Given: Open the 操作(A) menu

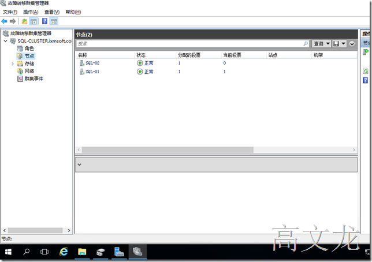Looking at the screenshot, I should coord(31,12).
